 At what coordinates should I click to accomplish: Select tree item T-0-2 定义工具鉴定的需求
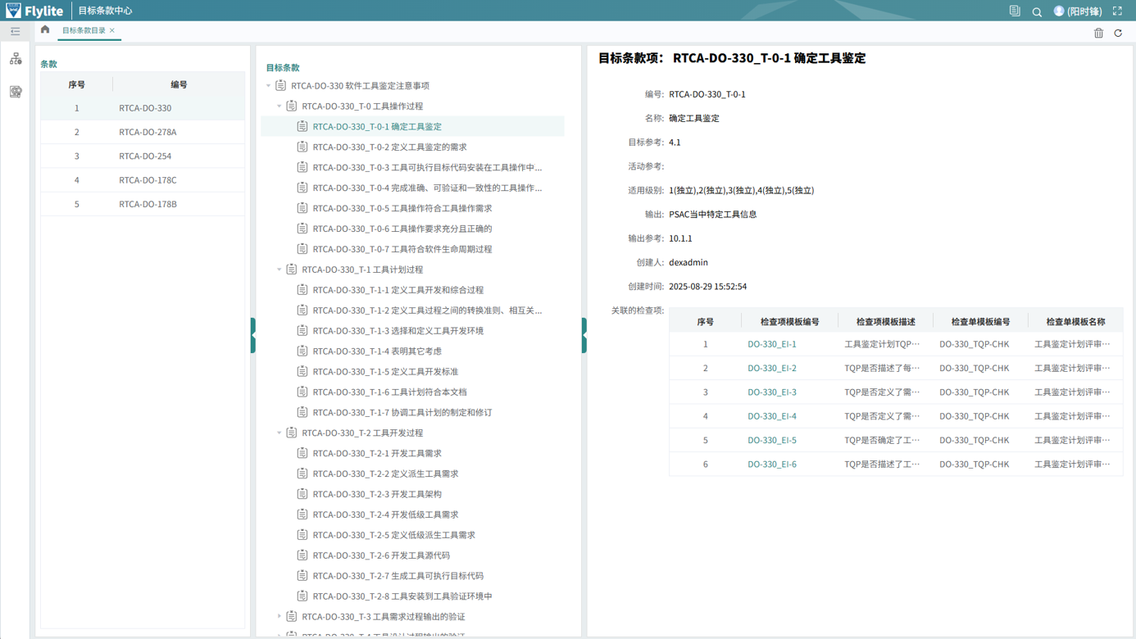(x=389, y=147)
